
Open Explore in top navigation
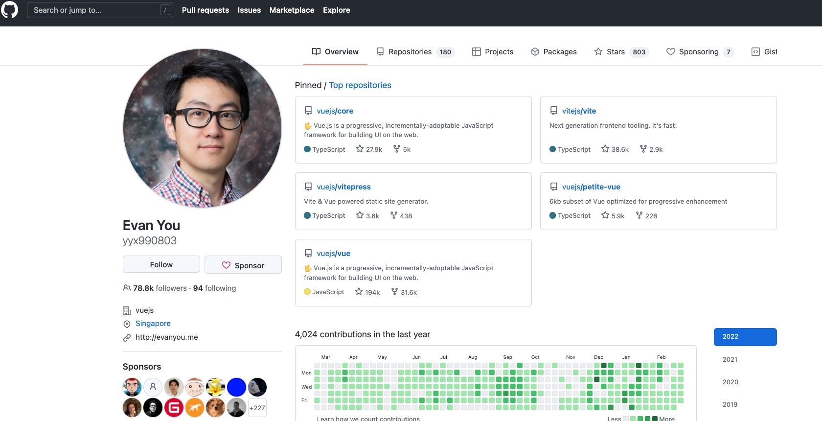(x=337, y=10)
